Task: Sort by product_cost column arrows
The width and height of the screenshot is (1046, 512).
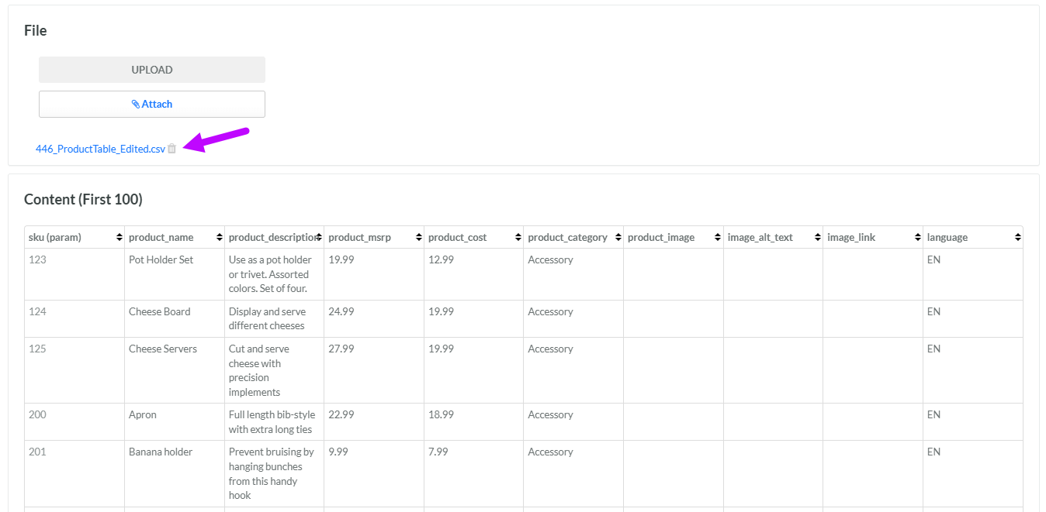Action: pyautogui.click(x=518, y=238)
